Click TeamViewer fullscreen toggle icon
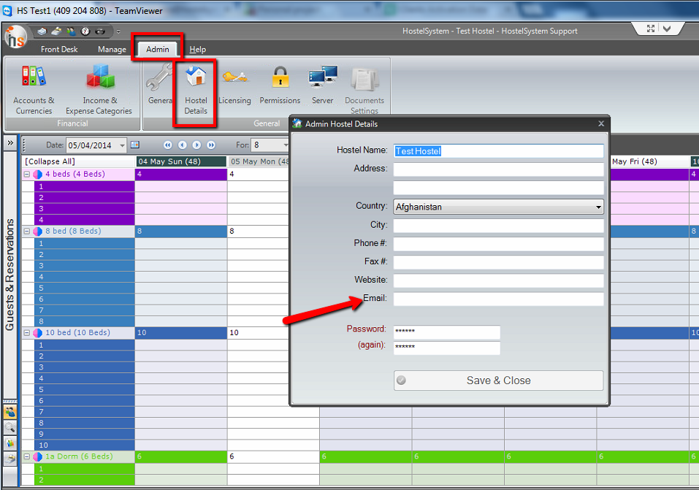699x490 pixels. [x=651, y=28]
